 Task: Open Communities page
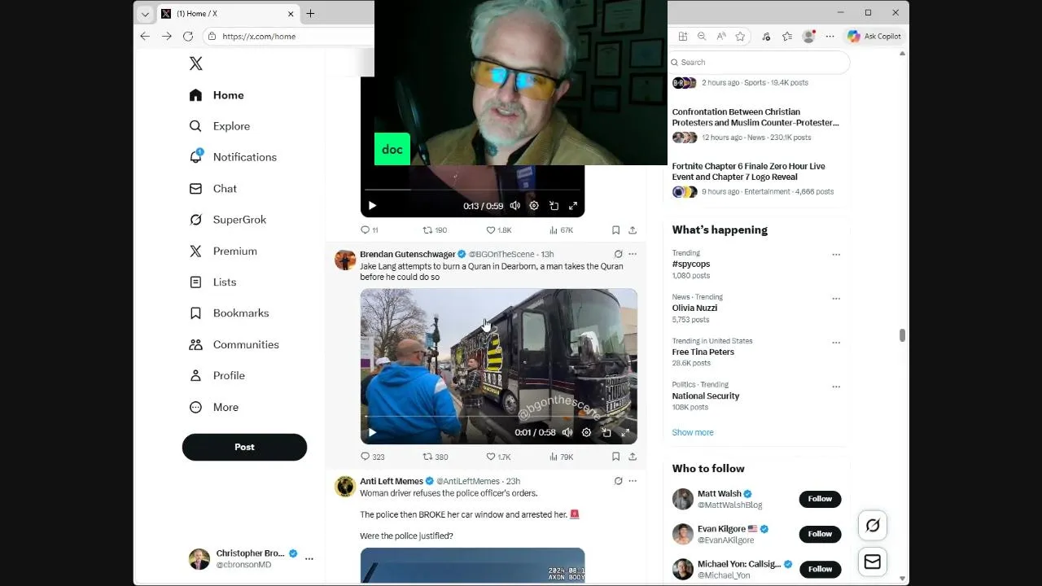(234, 345)
